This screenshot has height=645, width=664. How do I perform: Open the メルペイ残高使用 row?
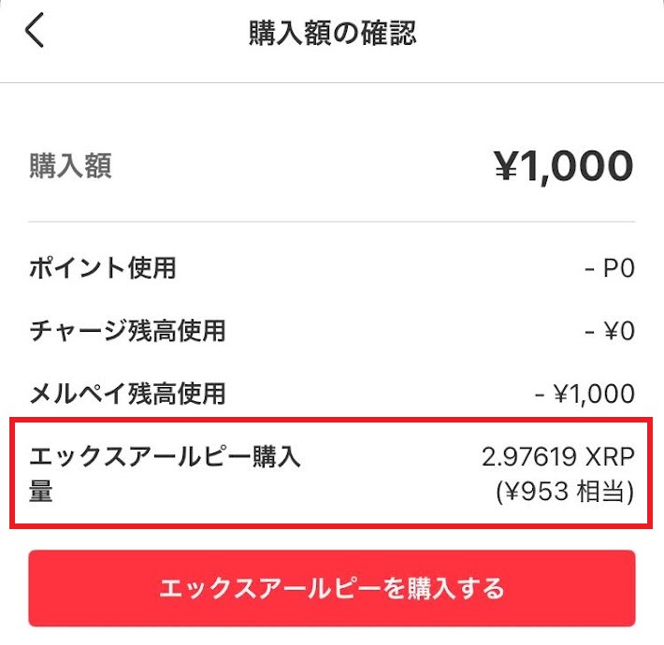(x=332, y=394)
